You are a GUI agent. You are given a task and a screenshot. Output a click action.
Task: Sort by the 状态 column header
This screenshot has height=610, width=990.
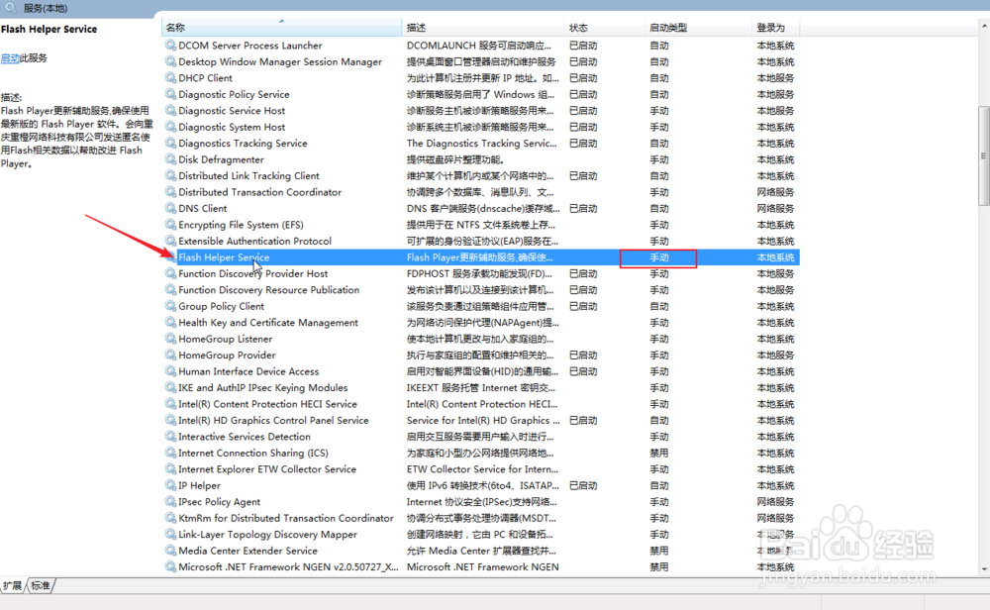pos(604,28)
